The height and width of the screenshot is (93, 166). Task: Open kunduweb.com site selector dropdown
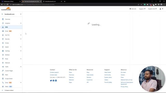point(21,14)
